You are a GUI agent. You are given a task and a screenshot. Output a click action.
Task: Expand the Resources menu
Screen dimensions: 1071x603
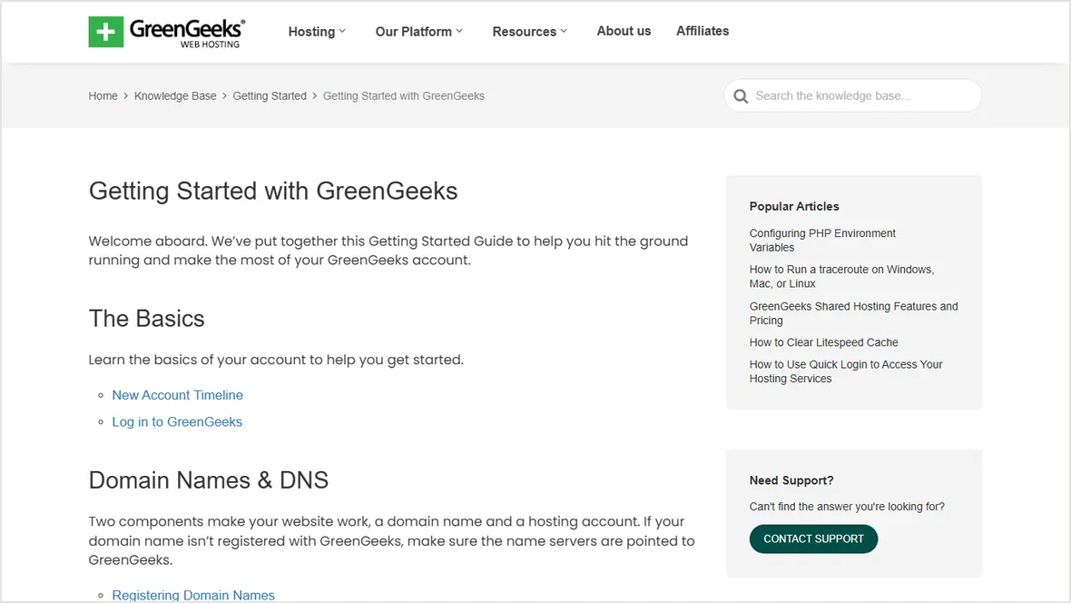point(530,32)
